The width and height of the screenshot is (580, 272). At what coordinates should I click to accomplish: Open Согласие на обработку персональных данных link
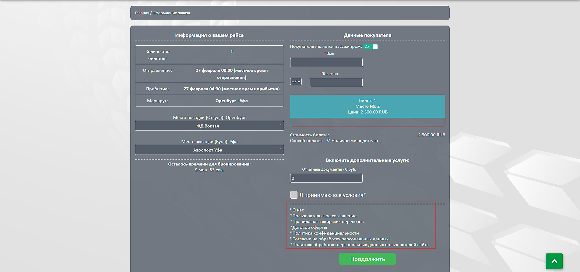(x=340, y=239)
